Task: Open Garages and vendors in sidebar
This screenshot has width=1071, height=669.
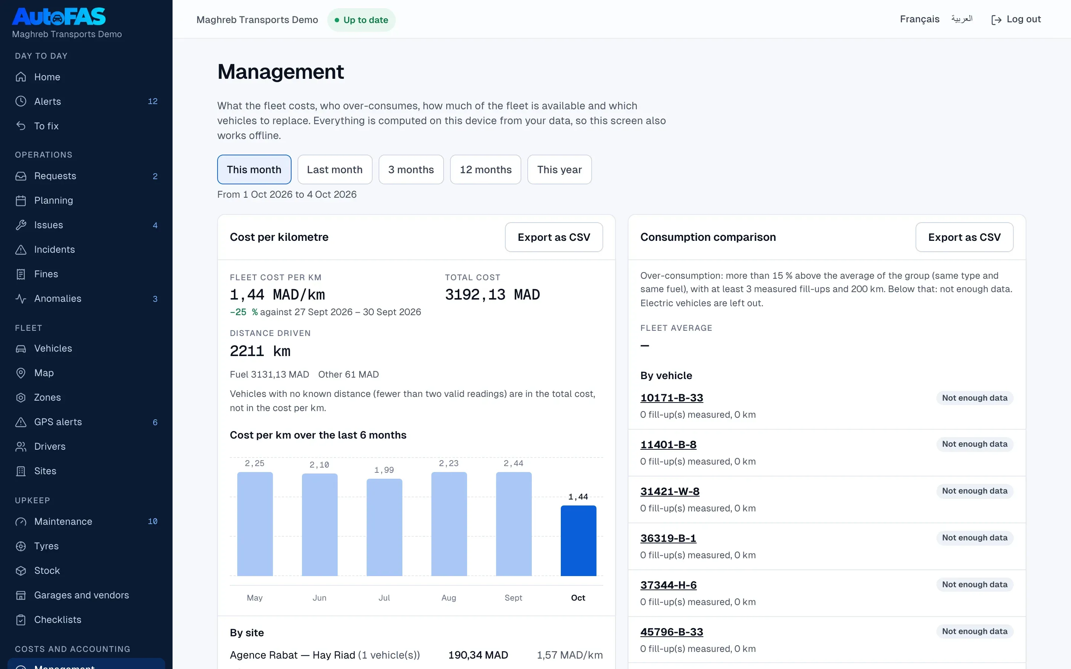Action: point(86,595)
